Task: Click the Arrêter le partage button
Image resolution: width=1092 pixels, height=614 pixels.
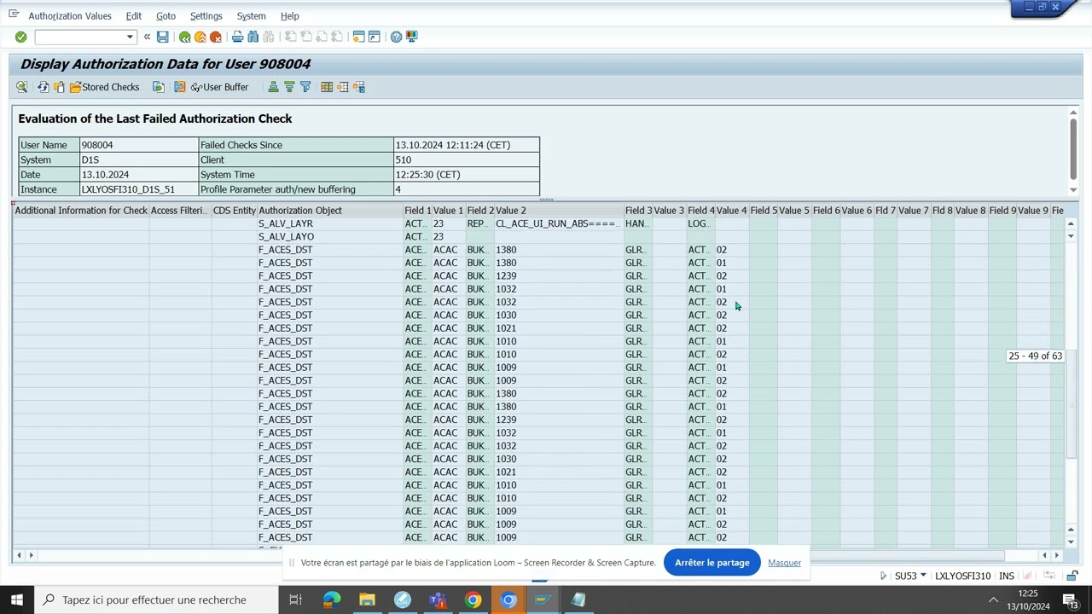Action: pyautogui.click(x=712, y=563)
